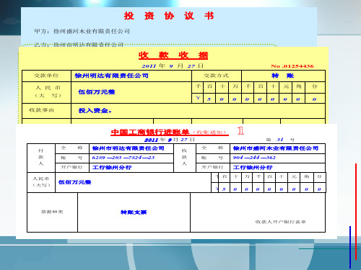Image resolution: width=361 pixels, height=270 pixels.
Task: Click the (收账通知) subtitle text
Action: [209, 132]
